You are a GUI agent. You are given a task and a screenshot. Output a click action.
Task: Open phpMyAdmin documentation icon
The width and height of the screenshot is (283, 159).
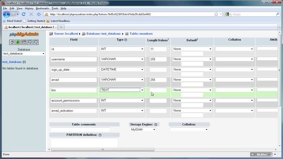[30, 42]
